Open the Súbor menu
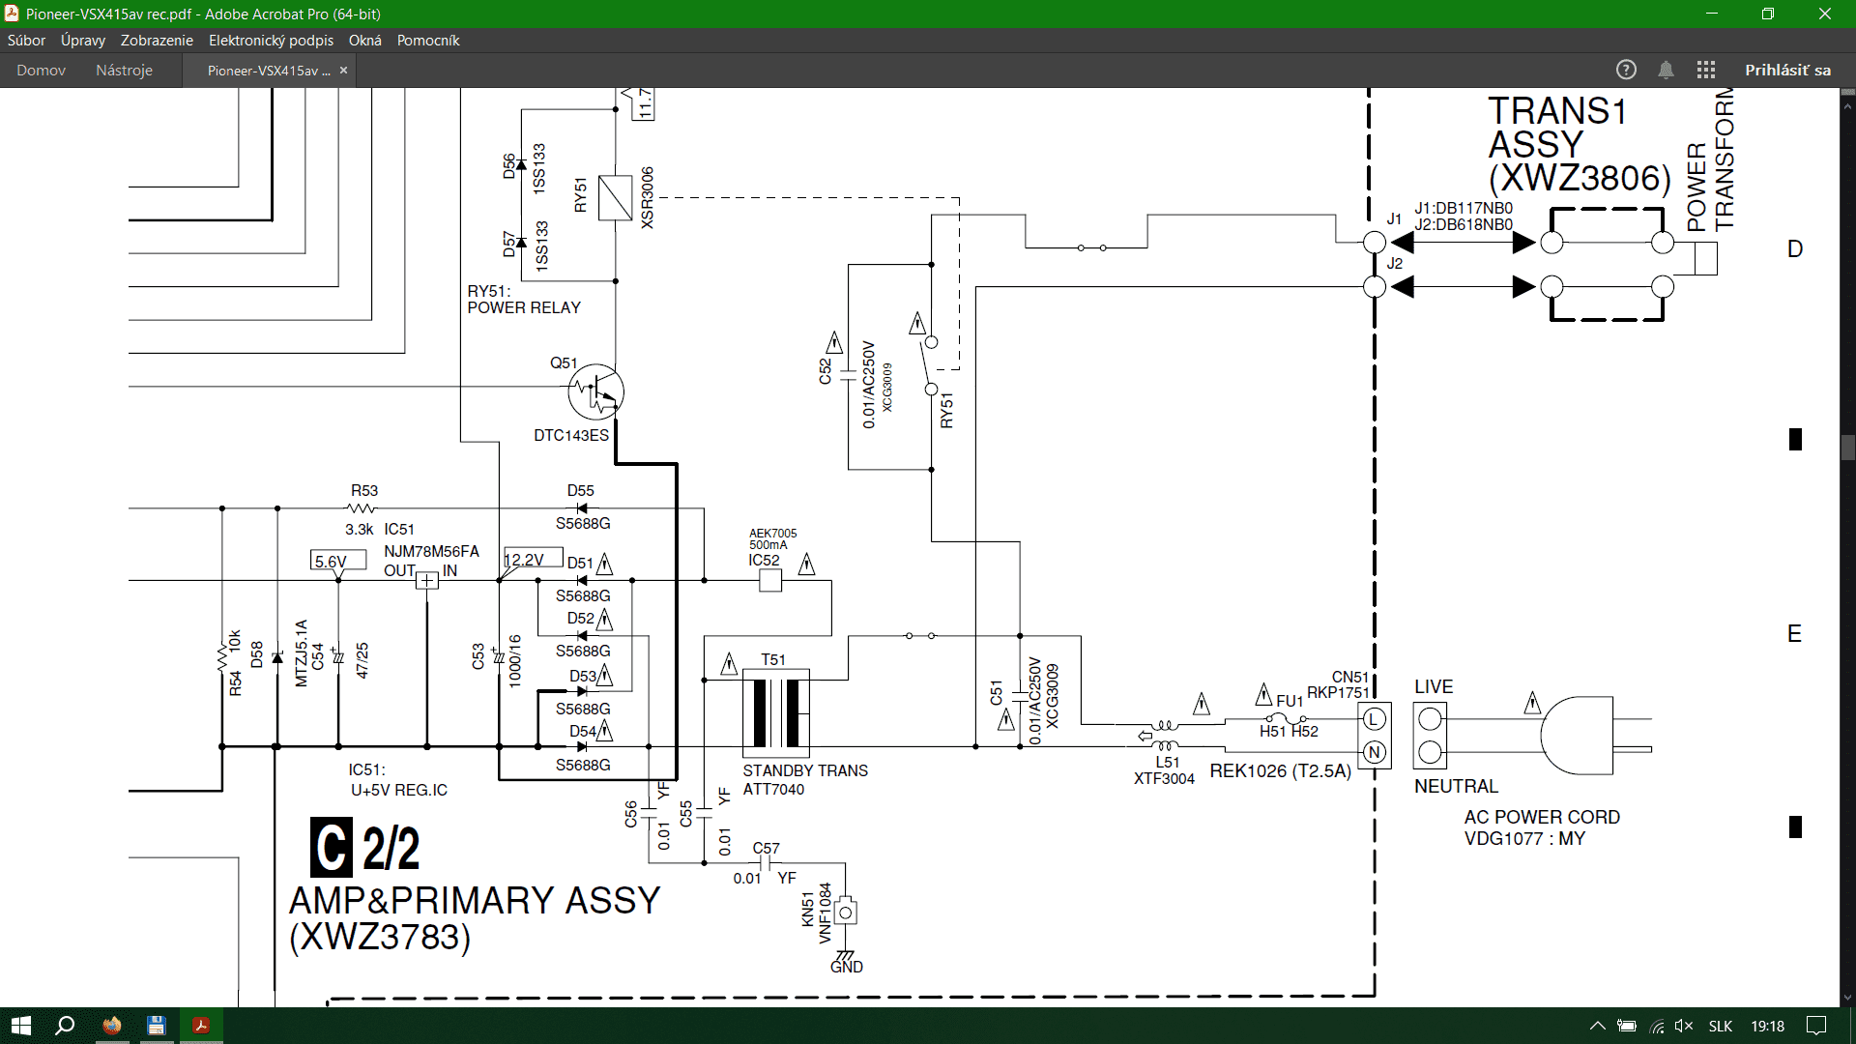The height and width of the screenshot is (1044, 1856). pyautogui.click(x=26, y=41)
